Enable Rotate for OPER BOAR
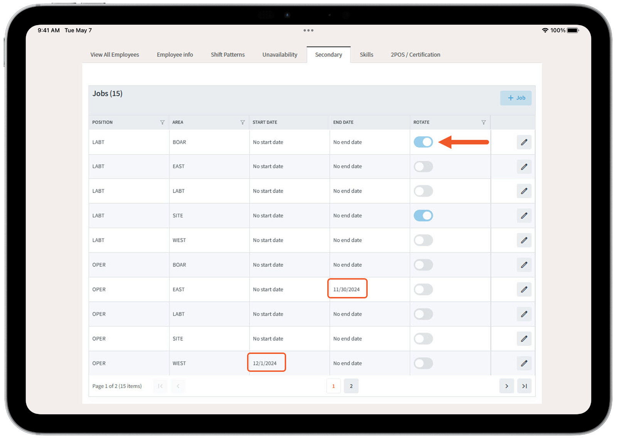 (x=423, y=265)
